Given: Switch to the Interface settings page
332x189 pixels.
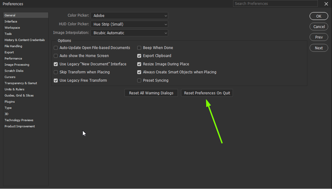Looking at the screenshot, I should (x=11, y=21).
